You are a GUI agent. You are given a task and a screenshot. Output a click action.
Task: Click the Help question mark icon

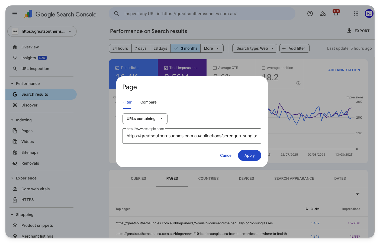[x=310, y=14]
